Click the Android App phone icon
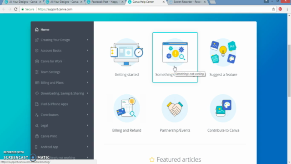The width and height of the screenshot is (291, 164). click(36, 147)
